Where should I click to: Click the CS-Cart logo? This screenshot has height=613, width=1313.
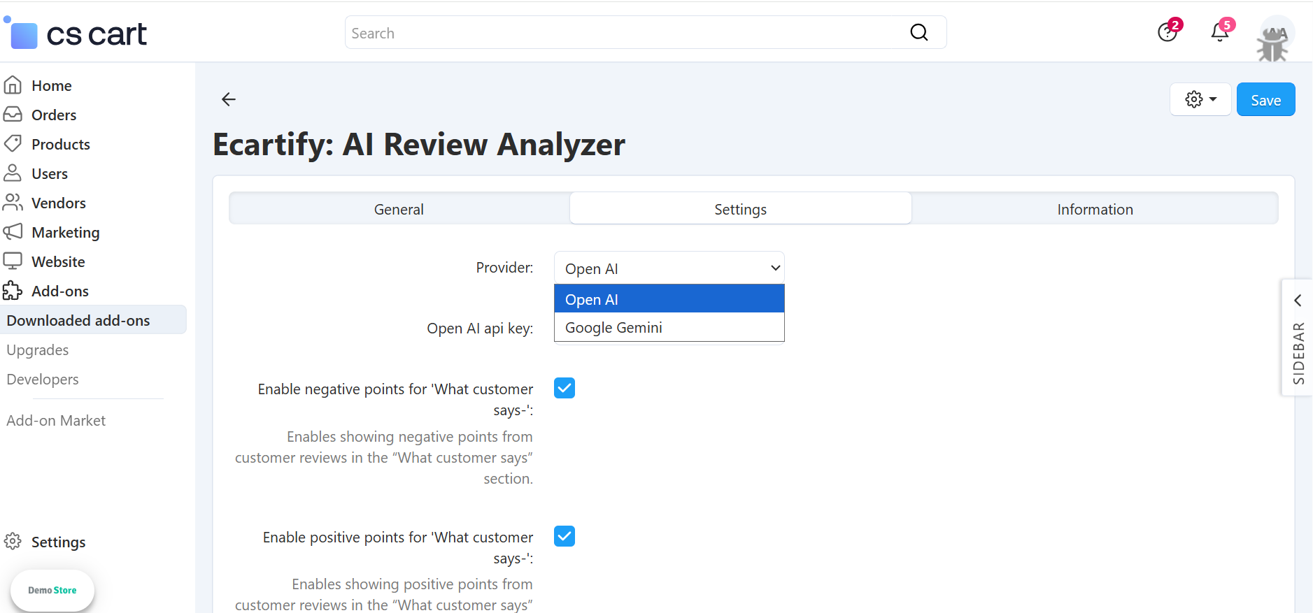77,34
